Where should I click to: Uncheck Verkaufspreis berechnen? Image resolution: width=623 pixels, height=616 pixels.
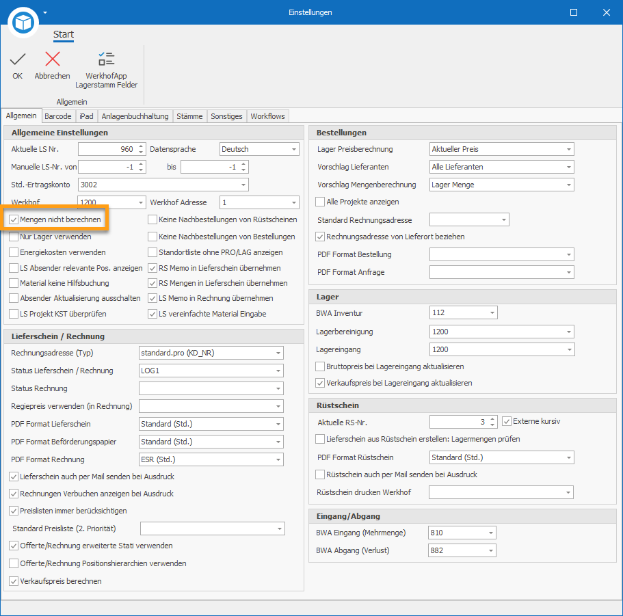14,581
